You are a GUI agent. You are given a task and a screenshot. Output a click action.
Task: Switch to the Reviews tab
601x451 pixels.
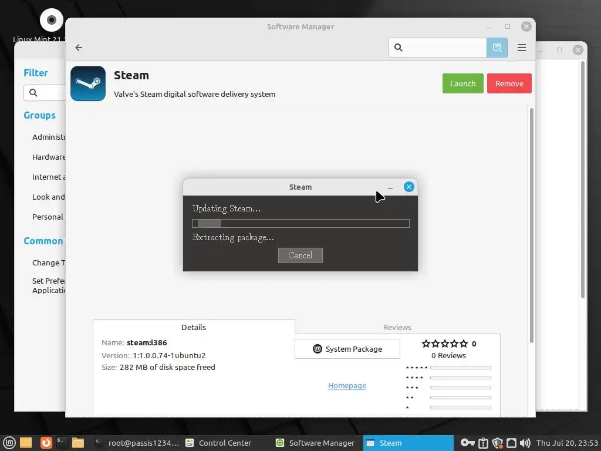click(x=397, y=327)
